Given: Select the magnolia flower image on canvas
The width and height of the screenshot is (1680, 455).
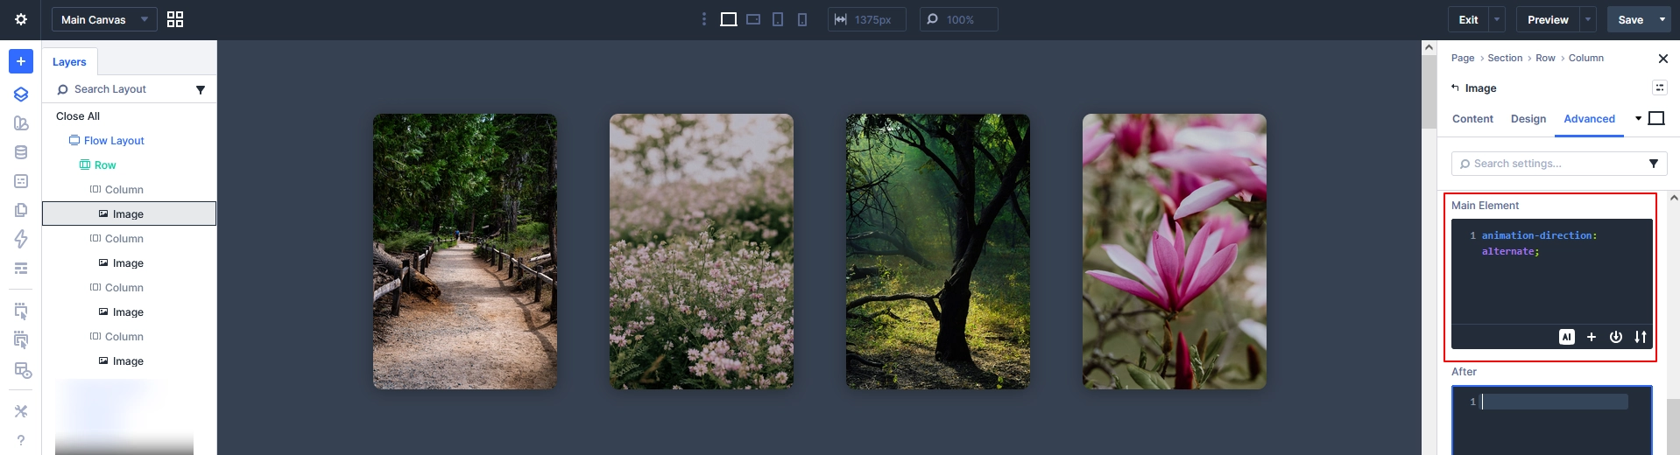Looking at the screenshot, I should (x=1175, y=251).
